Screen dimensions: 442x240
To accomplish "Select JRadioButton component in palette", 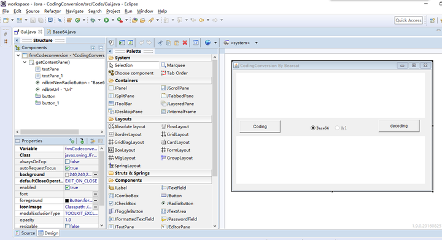I will (x=177, y=203).
